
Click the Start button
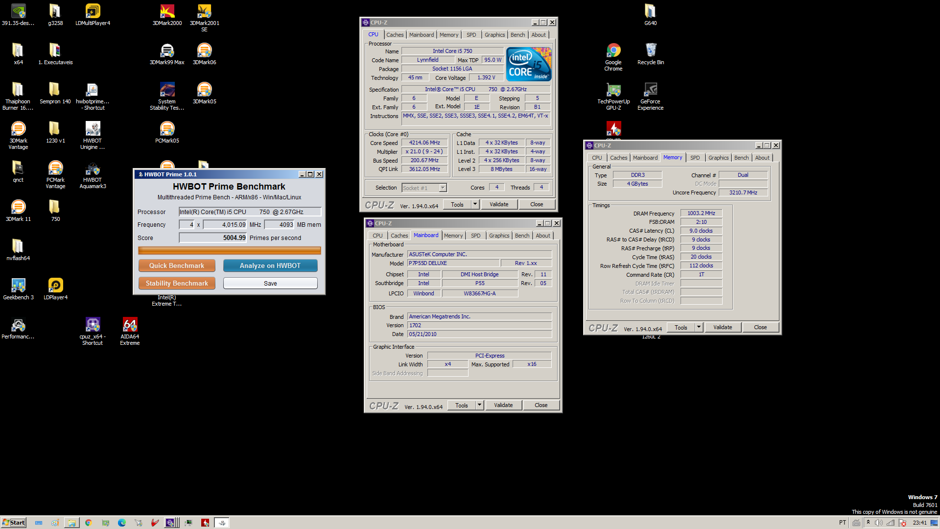(14, 522)
